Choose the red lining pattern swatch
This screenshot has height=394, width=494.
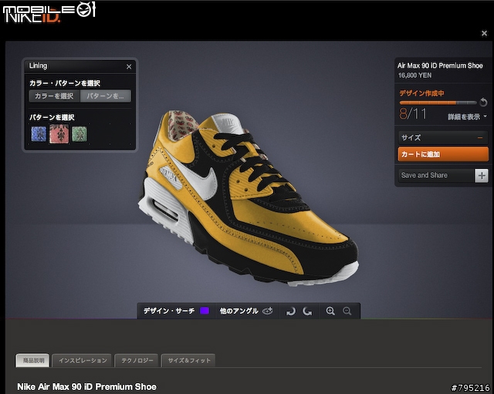click(x=59, y=134)
